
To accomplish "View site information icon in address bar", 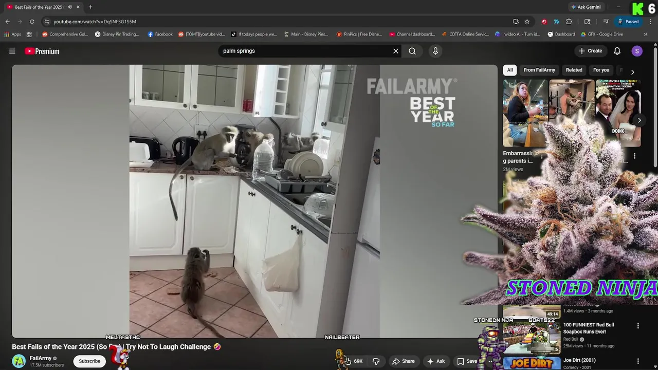I will click(47, 22).
